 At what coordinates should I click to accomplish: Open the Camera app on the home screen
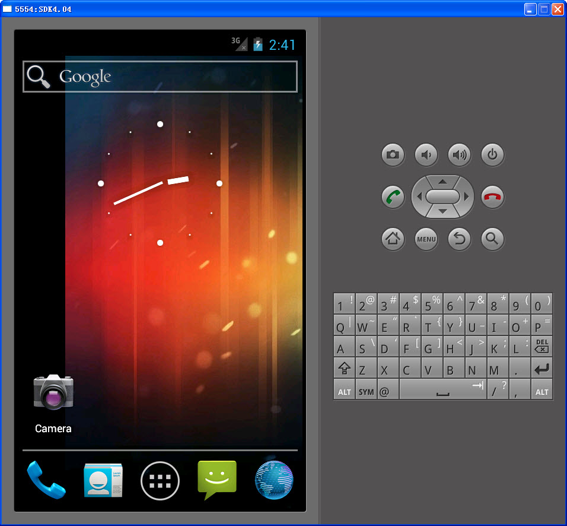tap(53, 392)
